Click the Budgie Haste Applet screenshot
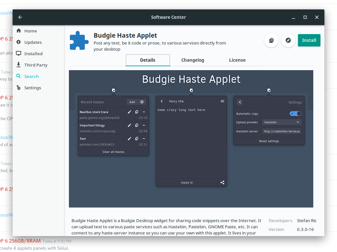Screen dimensions: 337x252 [x=191, y=139]
